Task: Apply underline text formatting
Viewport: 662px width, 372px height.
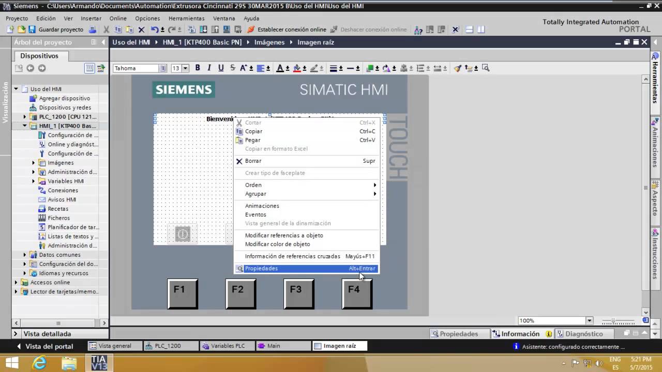Action: [221, 68]
